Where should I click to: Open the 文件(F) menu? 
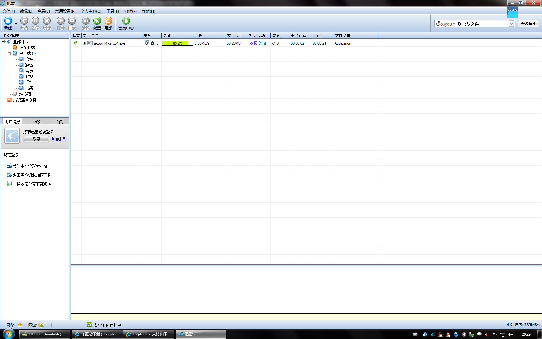[8, 11]
